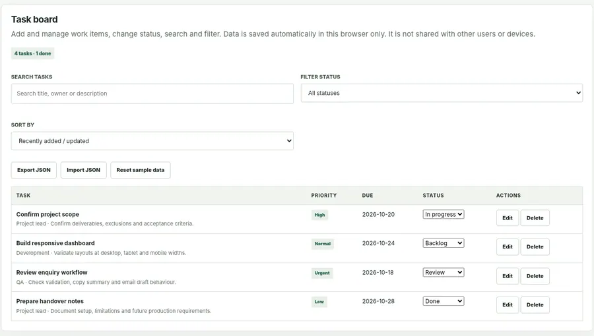Viewport: 594px width, 336px height.
Task: Click the 'Build responsive dashboard' title
Action: click(55, 243)
